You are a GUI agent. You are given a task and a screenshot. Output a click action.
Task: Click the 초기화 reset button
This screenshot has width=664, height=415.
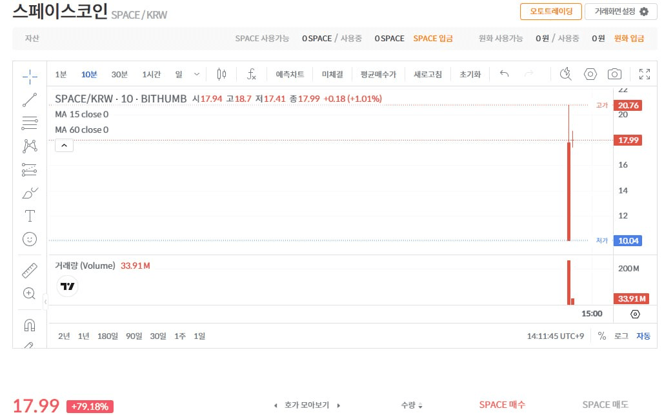click(x=470, y=75)
